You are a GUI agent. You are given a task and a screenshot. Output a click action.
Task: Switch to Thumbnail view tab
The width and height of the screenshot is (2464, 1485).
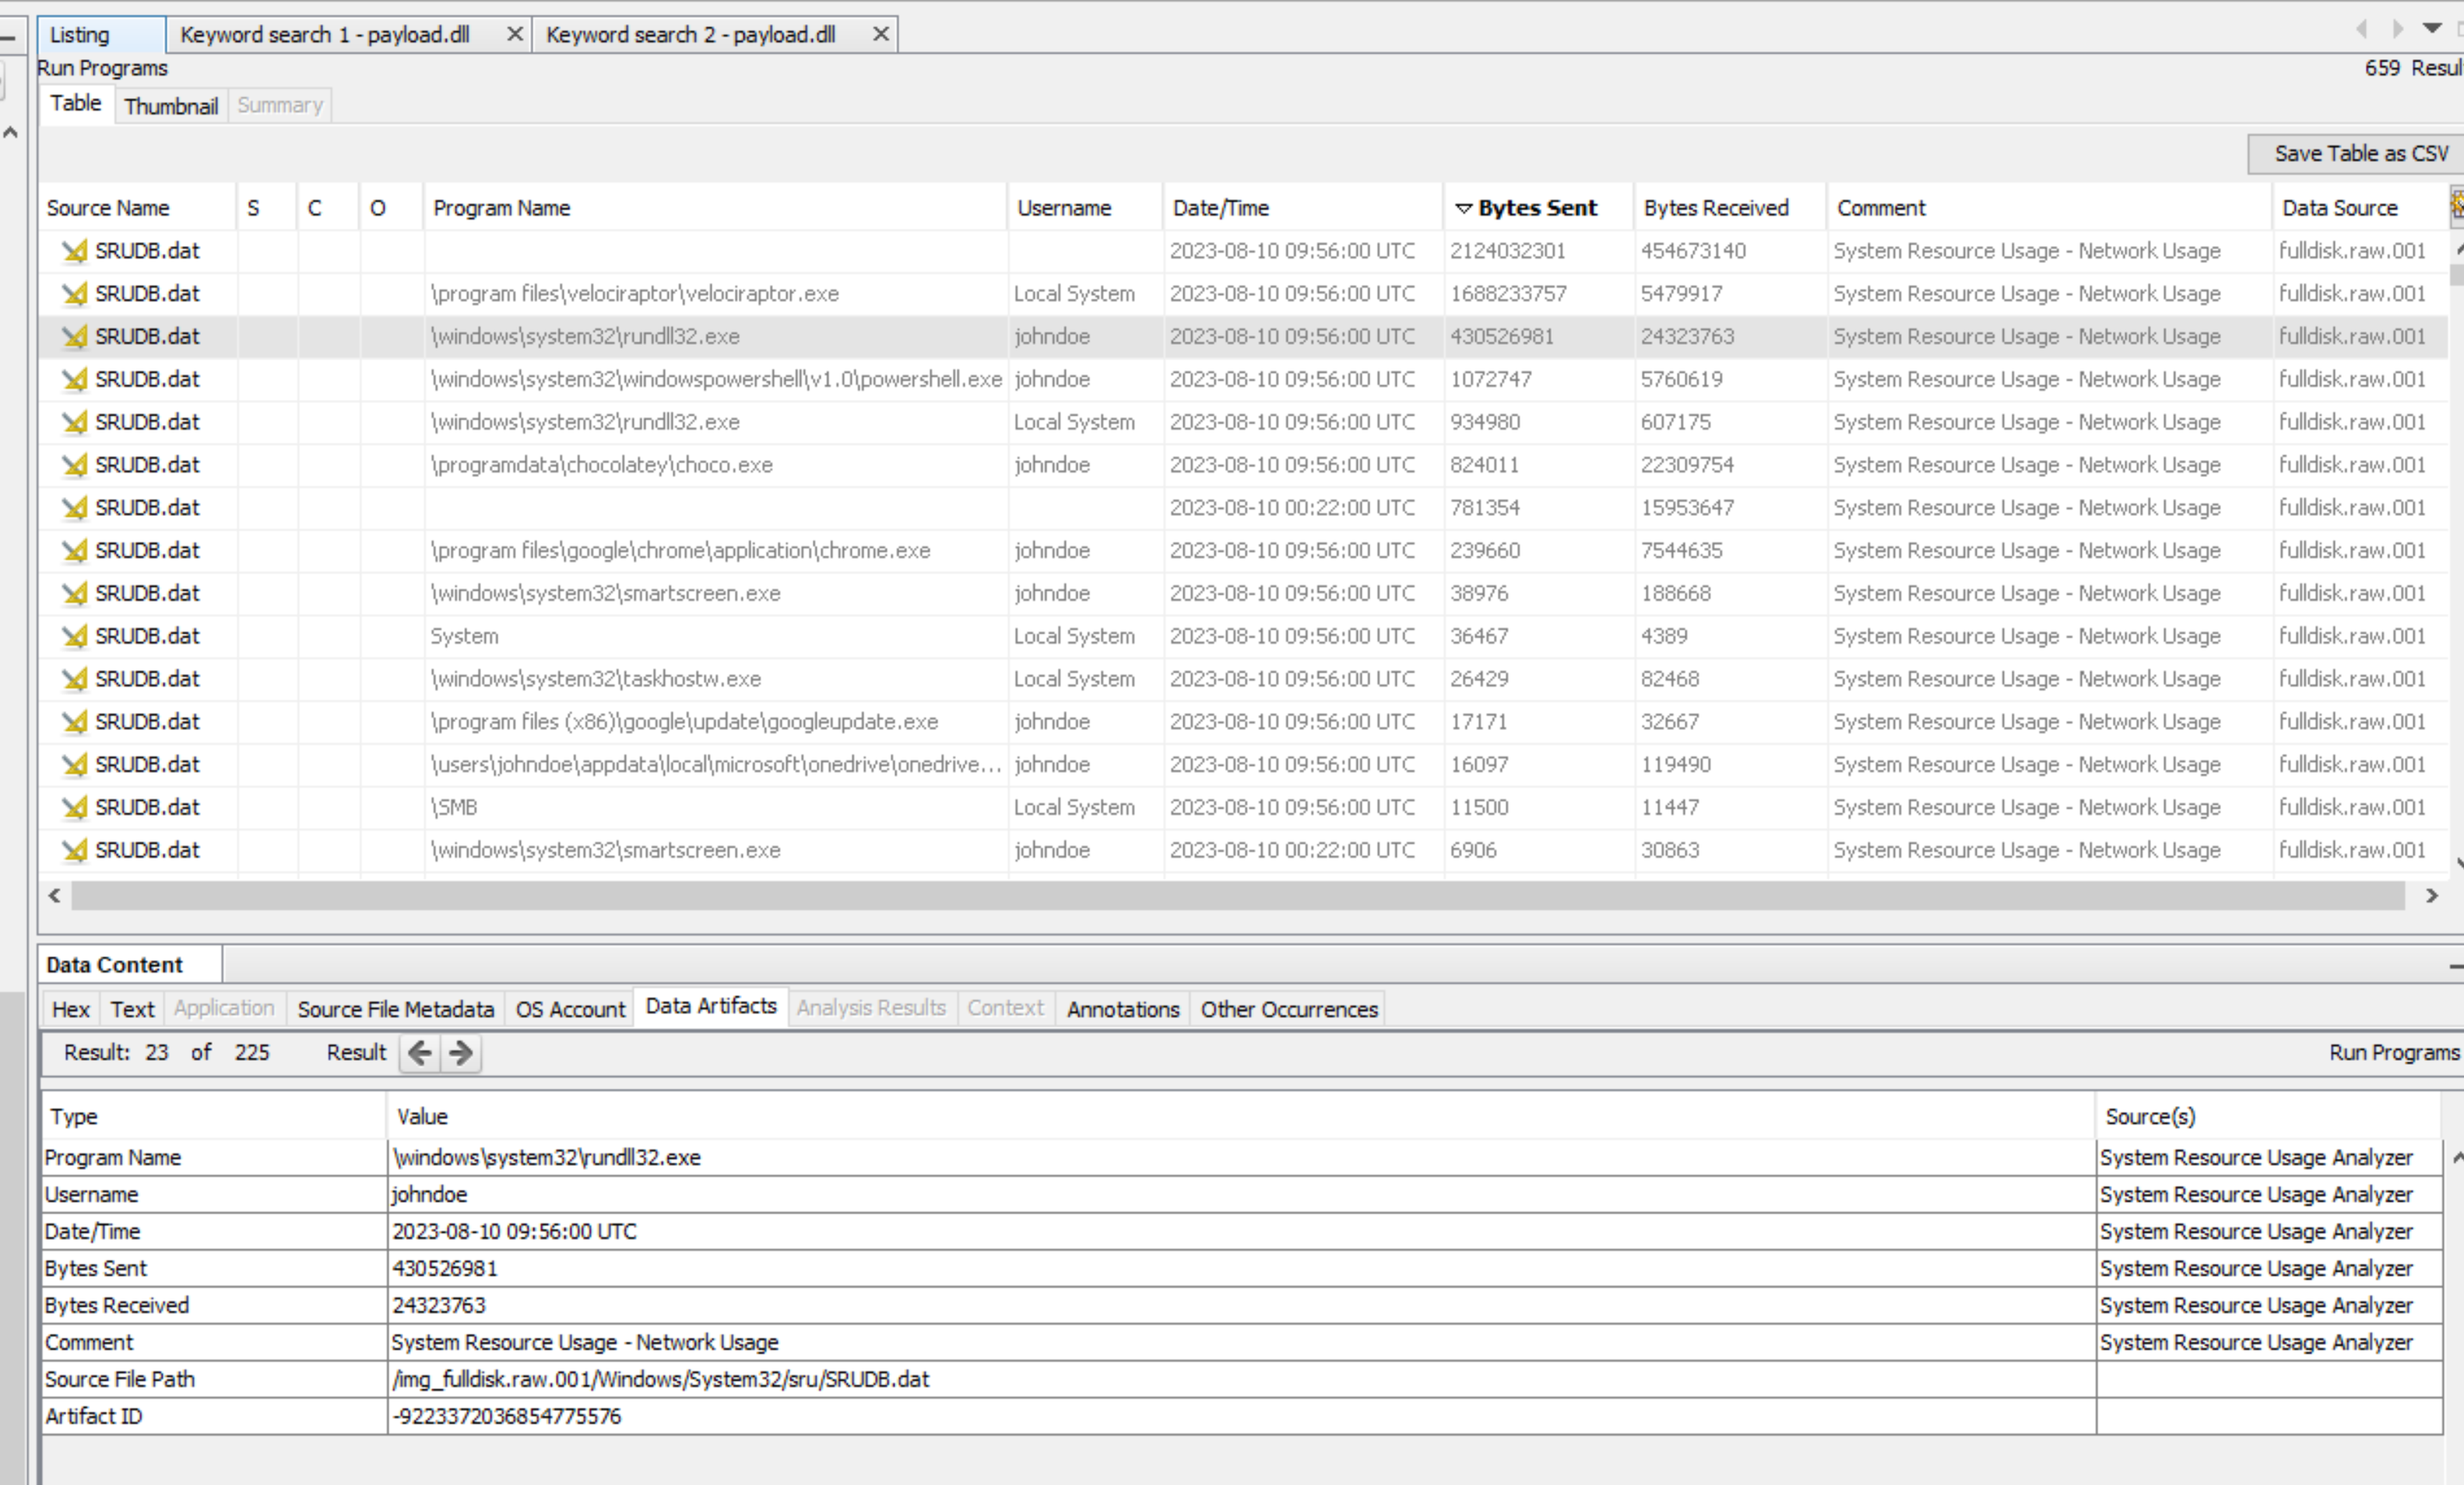(x=171, y=106)
